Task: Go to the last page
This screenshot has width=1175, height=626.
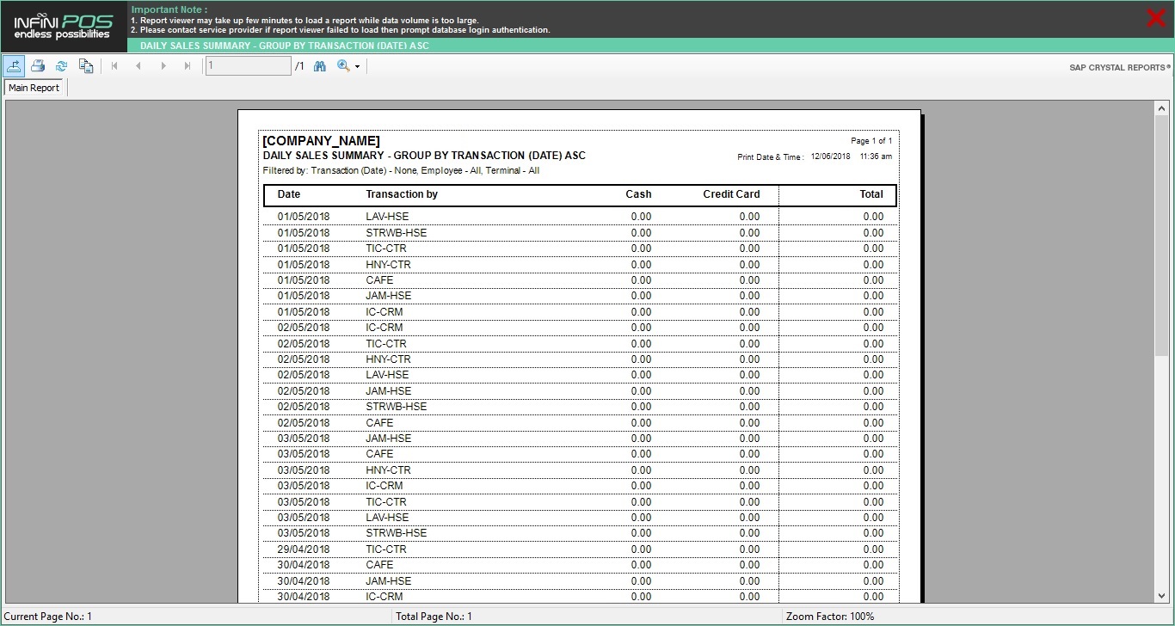Action: point(188,66)
